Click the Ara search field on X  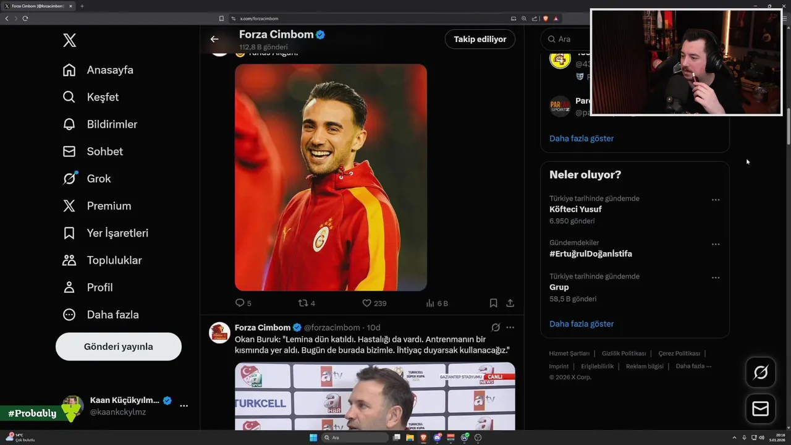point(565,39)
